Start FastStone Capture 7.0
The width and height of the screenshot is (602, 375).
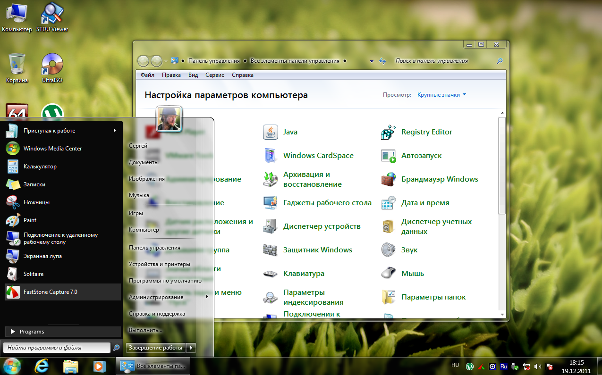click(x=62, y=292)
